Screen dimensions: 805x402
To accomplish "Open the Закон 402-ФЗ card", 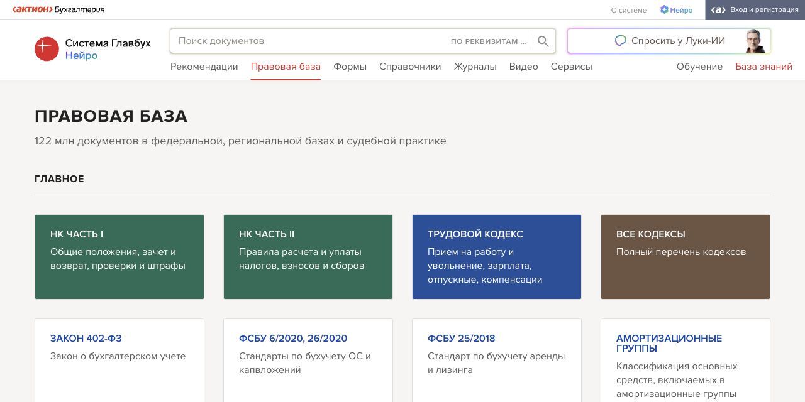I will click(119, 361).
